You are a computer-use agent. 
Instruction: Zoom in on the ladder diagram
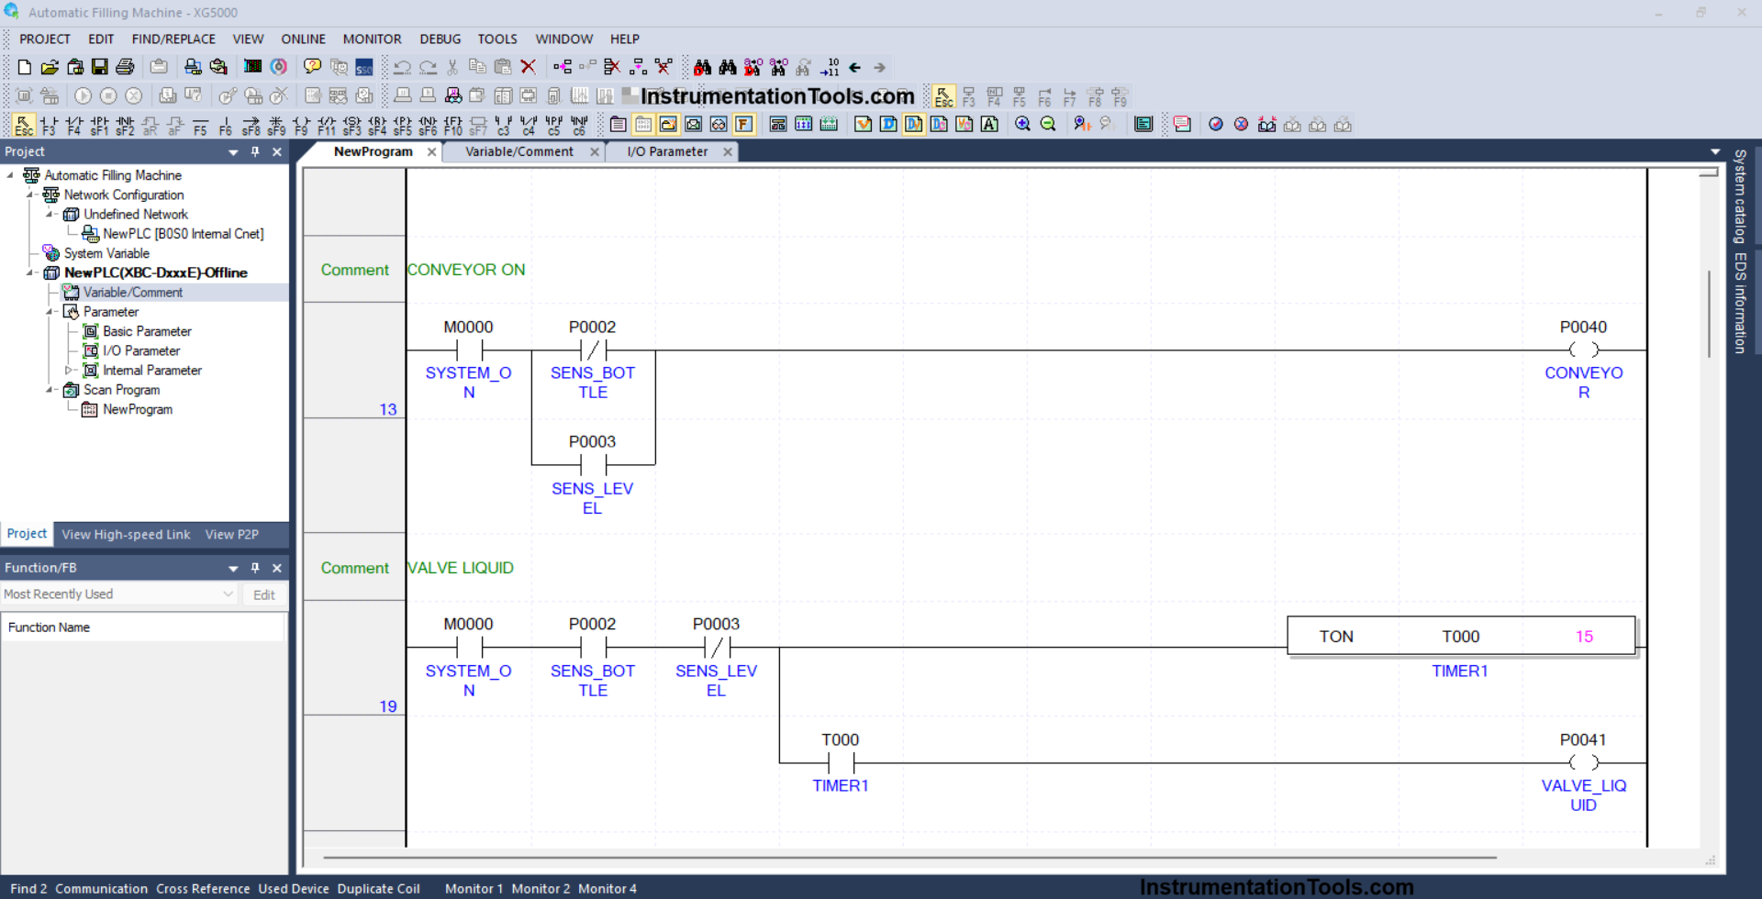[x=1022, y=124]
